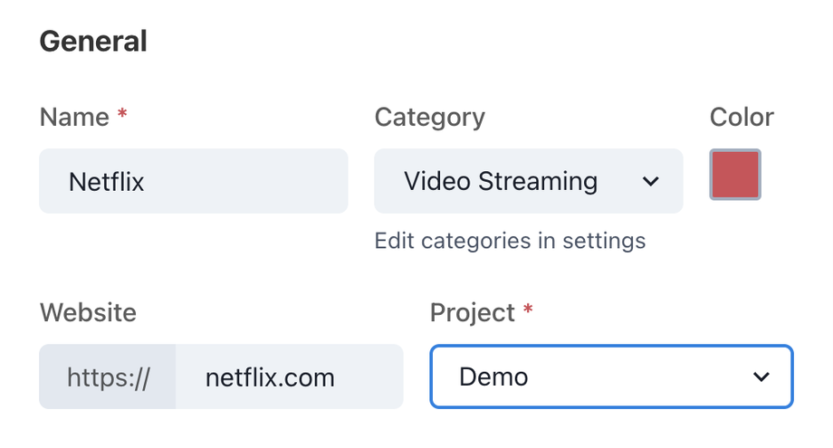Click the General section heading
Screen dimensions: 833x448
click(x=92, y=42)
